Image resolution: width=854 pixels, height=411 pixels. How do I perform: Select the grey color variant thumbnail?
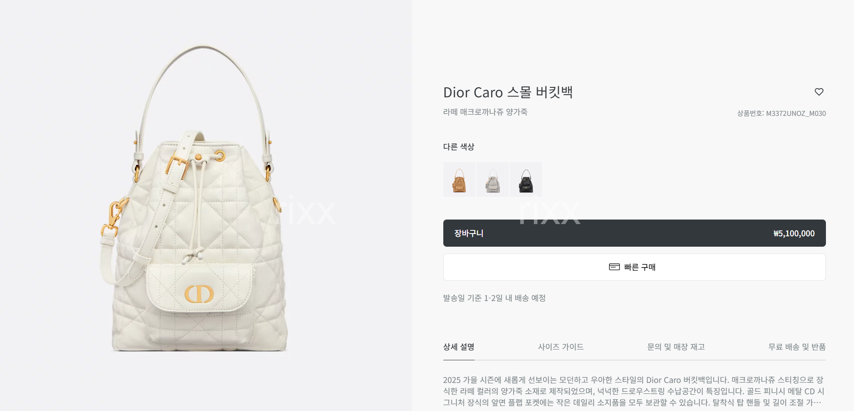[x=493, y=180]
